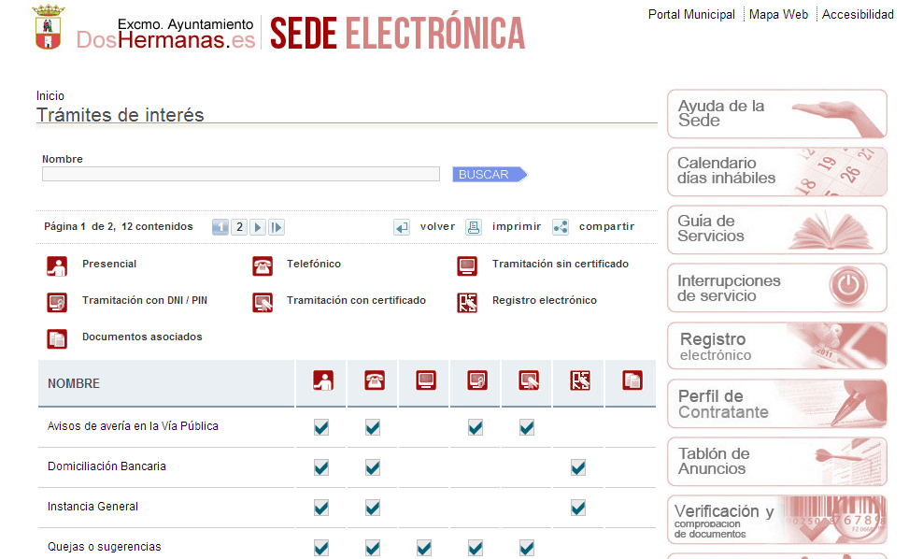This screenshot has width=909, height=559.
Task: Click the Dos Hermanas coat of arms logo
Action: coord(49,27)
